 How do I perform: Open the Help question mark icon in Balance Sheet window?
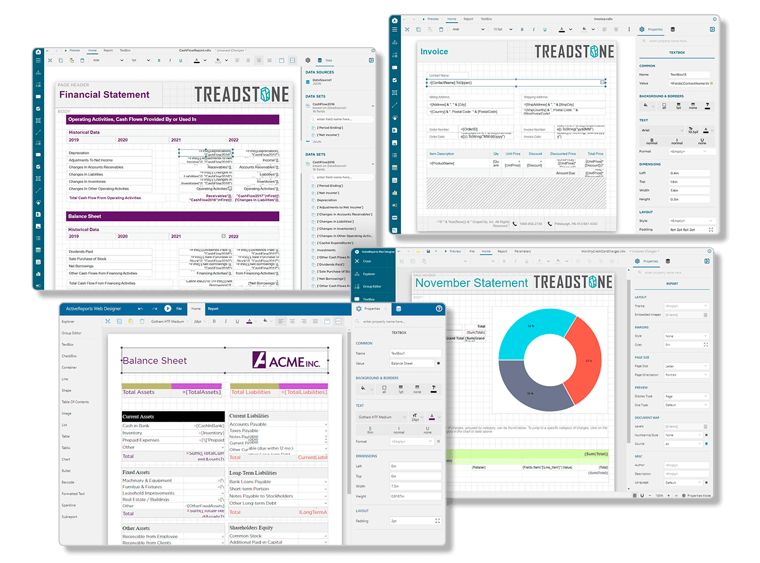pos(438,308)
